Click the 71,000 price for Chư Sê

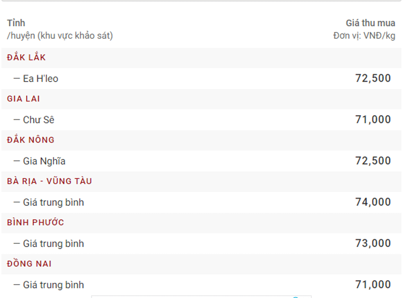(x=373, y=120)
